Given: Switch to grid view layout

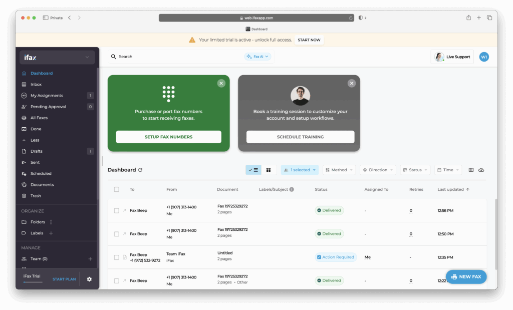Looking at the screenshot, I should coord(269,170).
